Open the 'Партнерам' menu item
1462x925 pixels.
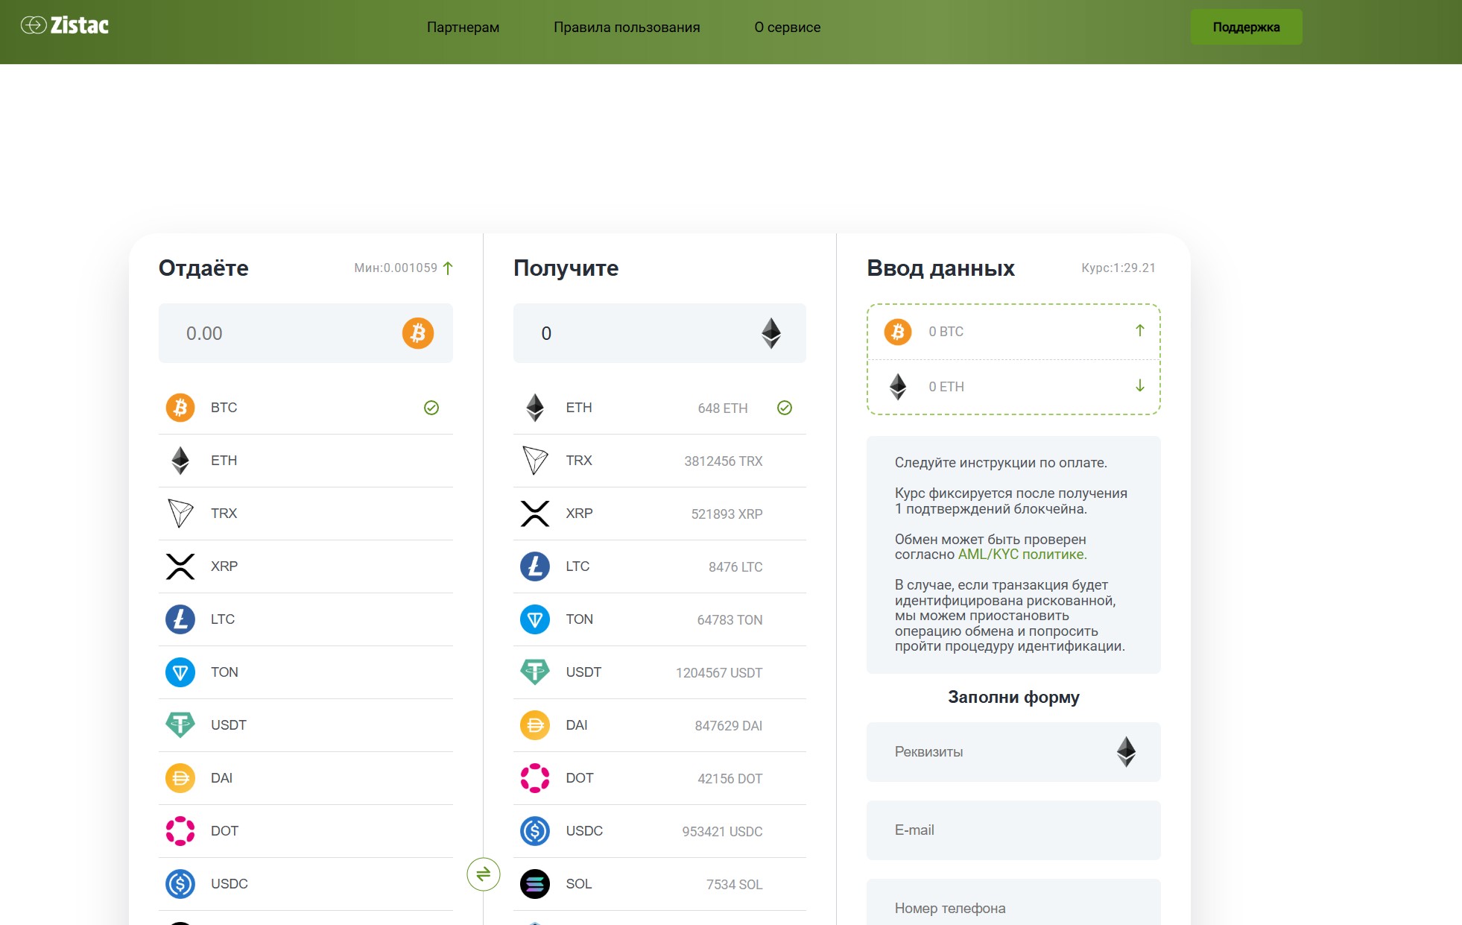pyautogui.click(x=463, y=27)
